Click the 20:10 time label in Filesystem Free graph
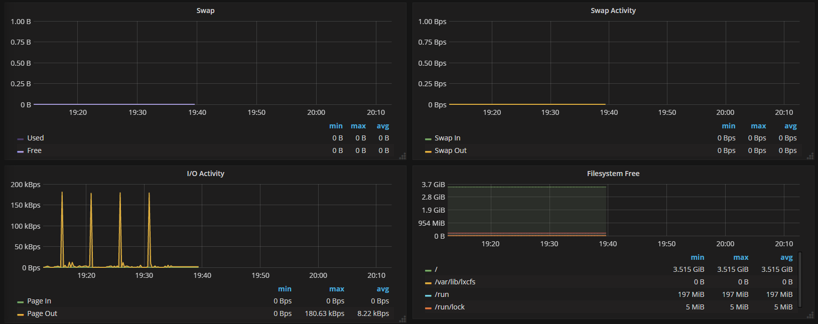Screen dimensions: 818x324 (784, 244)
